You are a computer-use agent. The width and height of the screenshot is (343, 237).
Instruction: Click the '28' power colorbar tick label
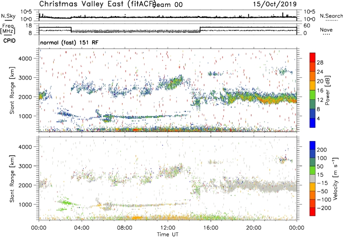click(320, 62)
